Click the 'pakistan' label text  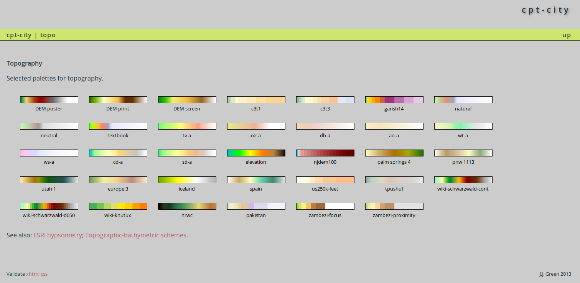pyautogui.click(x=256, y=216)
